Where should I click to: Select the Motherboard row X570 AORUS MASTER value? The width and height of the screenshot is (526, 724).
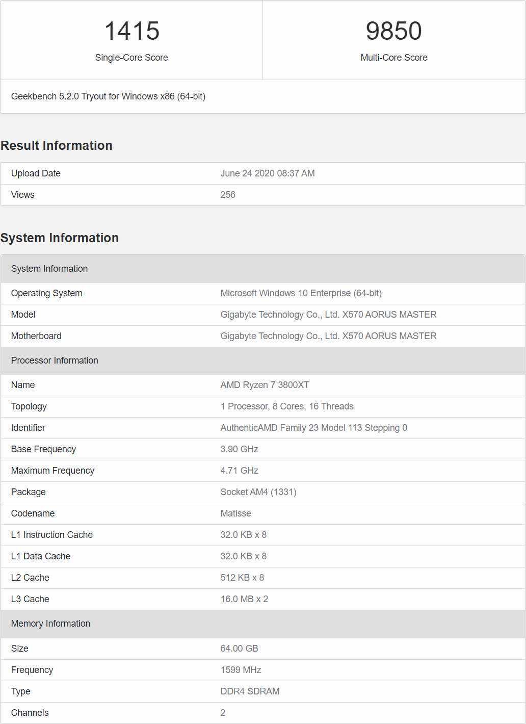tap(329, 336)
